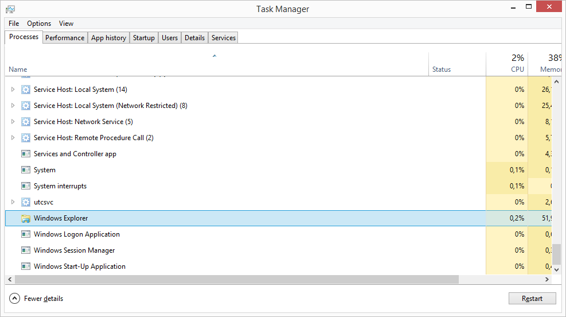
Task: Click the Windows Explorer folder icon
Action: tap(25, 218)
